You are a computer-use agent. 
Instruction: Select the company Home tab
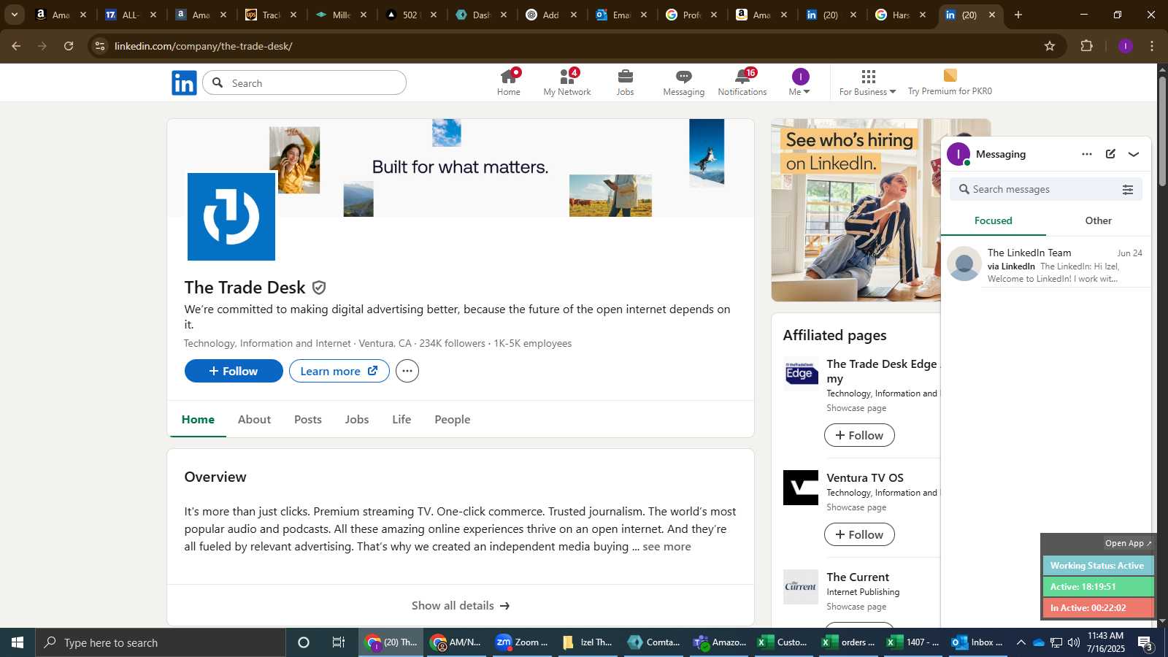(198, 420)
